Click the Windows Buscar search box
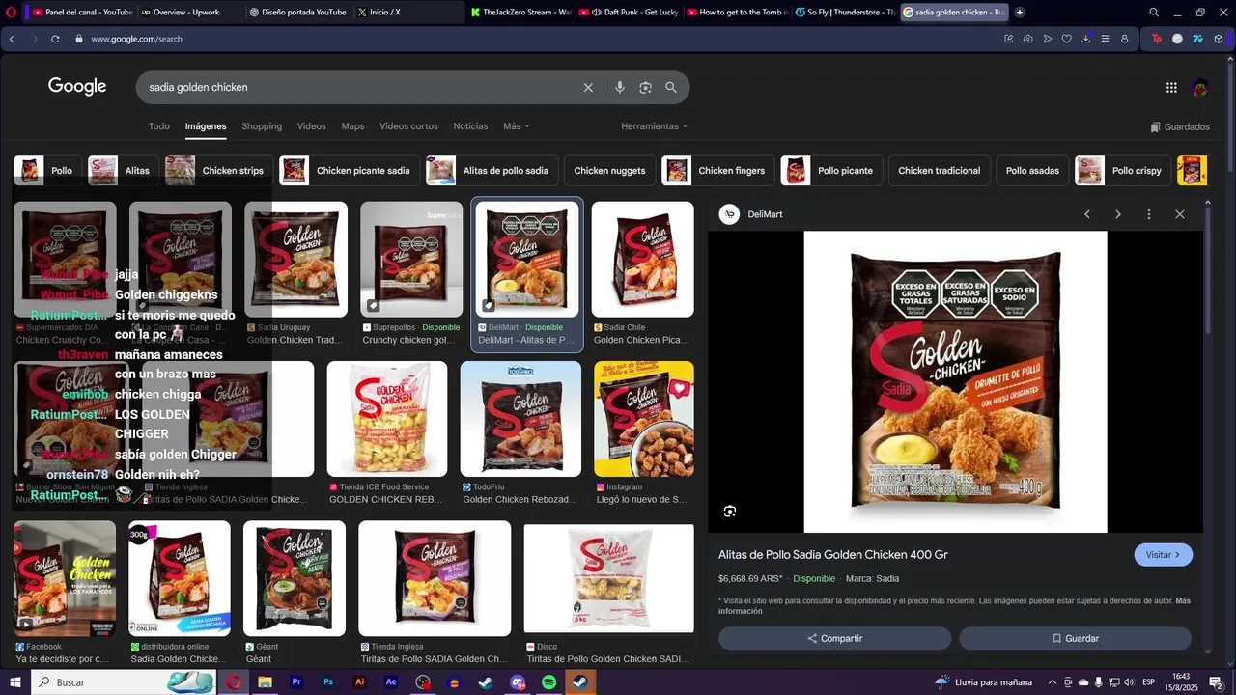 124,682
